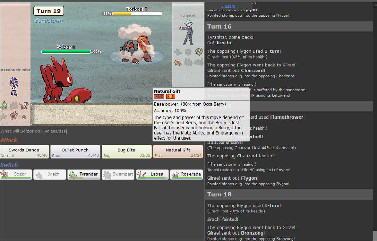
Task: Click Latias icon in the switch row
Action: (141, 174)
